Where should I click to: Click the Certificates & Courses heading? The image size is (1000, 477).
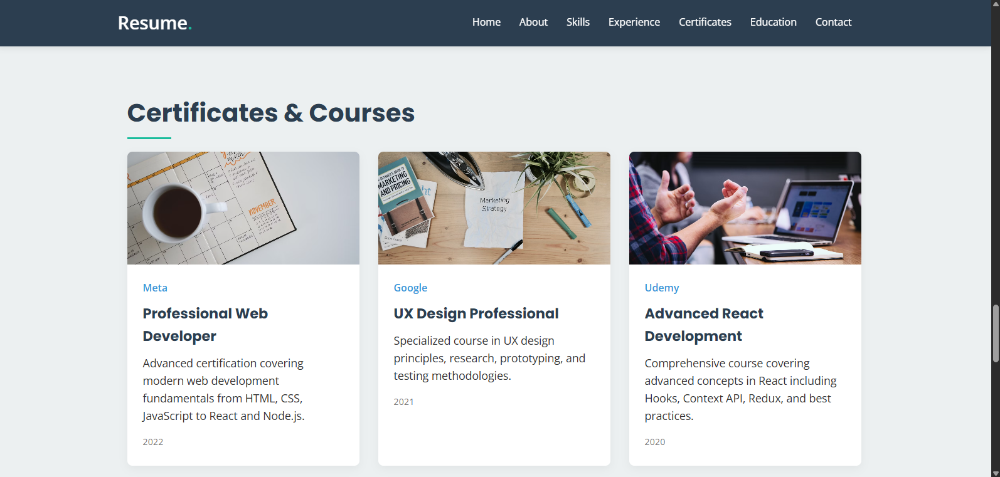[271, 113]
